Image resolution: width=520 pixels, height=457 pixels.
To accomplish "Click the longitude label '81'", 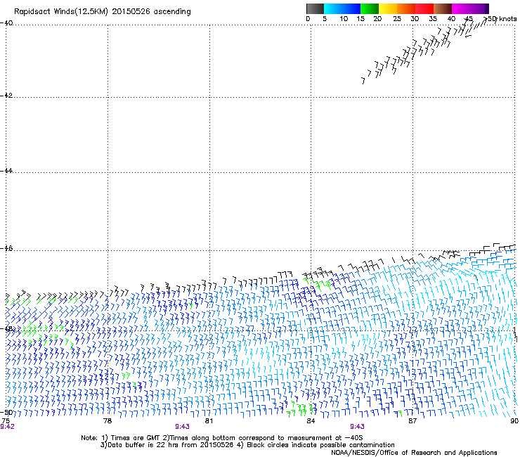I will point(209,420).
